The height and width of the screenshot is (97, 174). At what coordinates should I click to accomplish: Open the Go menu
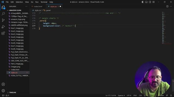pyautogui.click(x=32, y=2)
